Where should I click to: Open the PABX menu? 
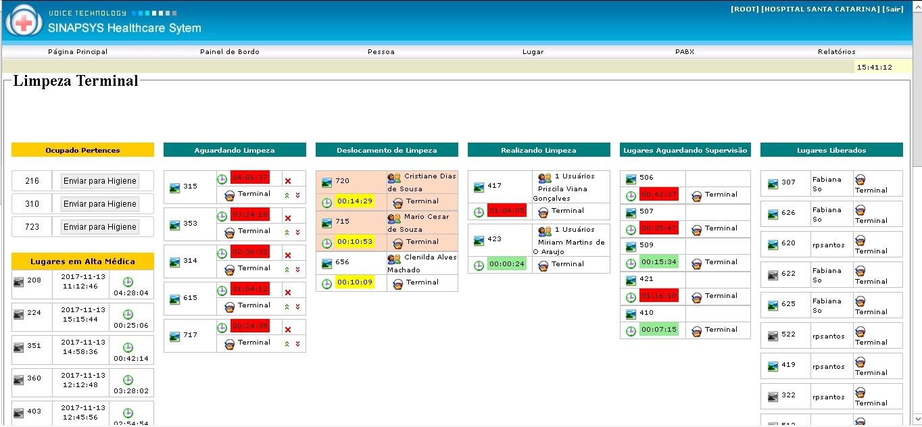[x=684, y=51]
